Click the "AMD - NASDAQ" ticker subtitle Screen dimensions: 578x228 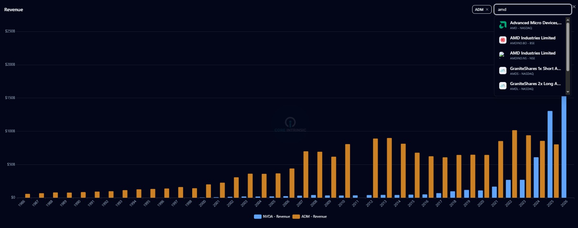tap(521, 28)
